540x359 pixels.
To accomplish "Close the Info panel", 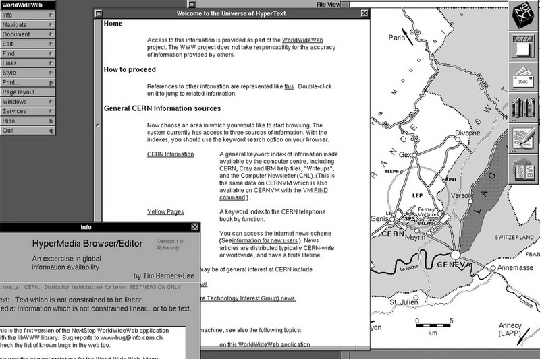I will pos(194,227).
